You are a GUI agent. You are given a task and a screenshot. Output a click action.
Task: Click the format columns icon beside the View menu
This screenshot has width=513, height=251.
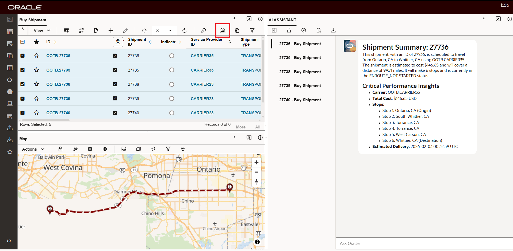coord(67,30)
